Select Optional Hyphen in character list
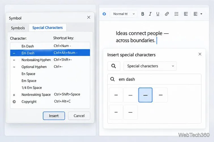The width and height of the screenshot is (214, 142). 50,67
